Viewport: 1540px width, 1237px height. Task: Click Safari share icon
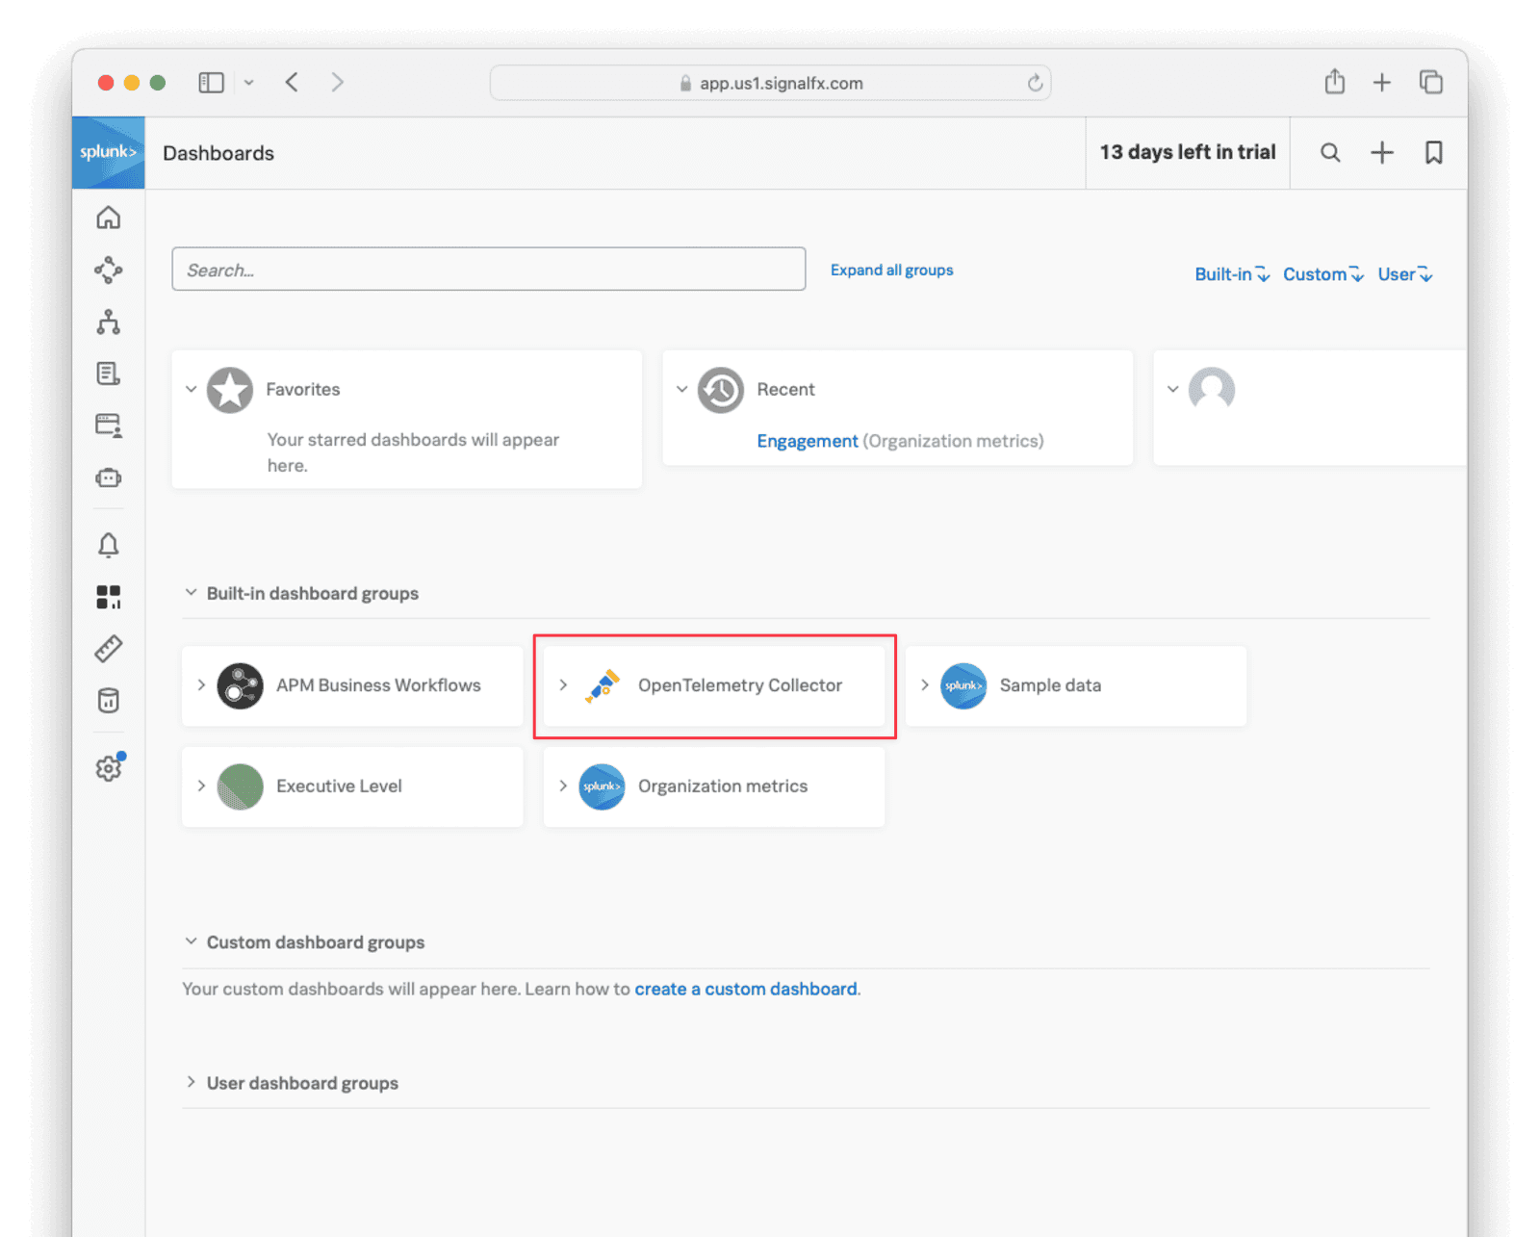click(1334, 82)
